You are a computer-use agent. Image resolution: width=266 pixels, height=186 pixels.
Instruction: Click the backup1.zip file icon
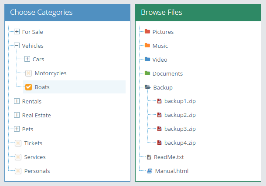pos(159,101)
